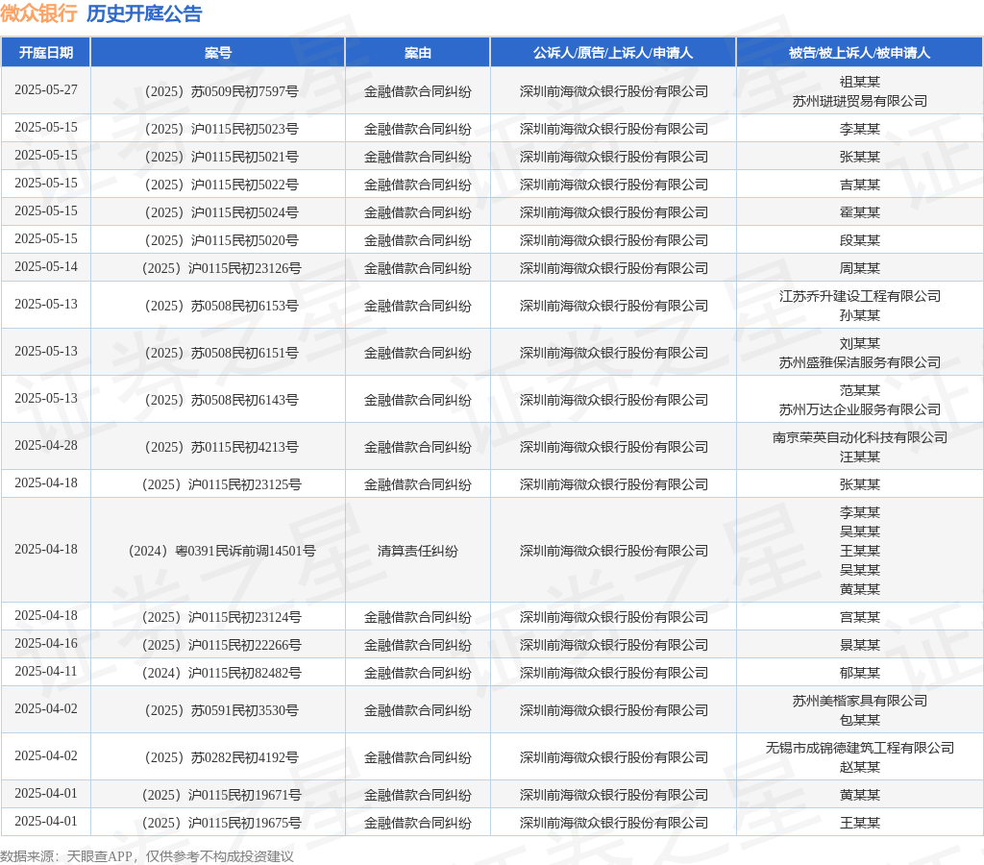This screenshot has width=984, height=865.
Task: Click defendant 孙某某
Action: point(860,315)
